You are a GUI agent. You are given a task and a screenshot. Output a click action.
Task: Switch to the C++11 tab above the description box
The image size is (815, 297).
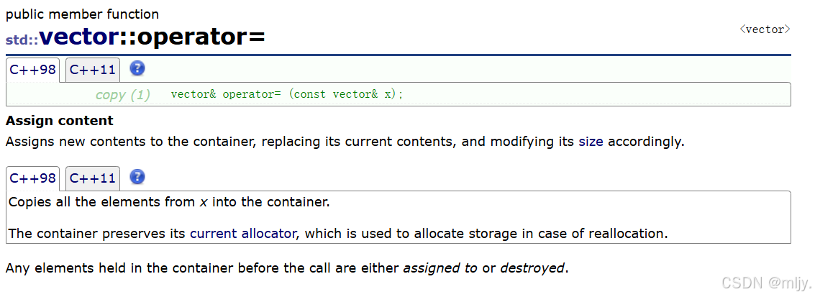coord(93,178)
